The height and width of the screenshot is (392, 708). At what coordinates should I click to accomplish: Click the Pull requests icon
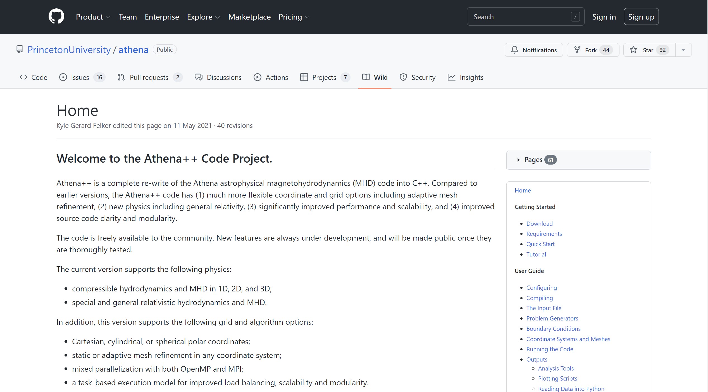[x=121, y=77]
